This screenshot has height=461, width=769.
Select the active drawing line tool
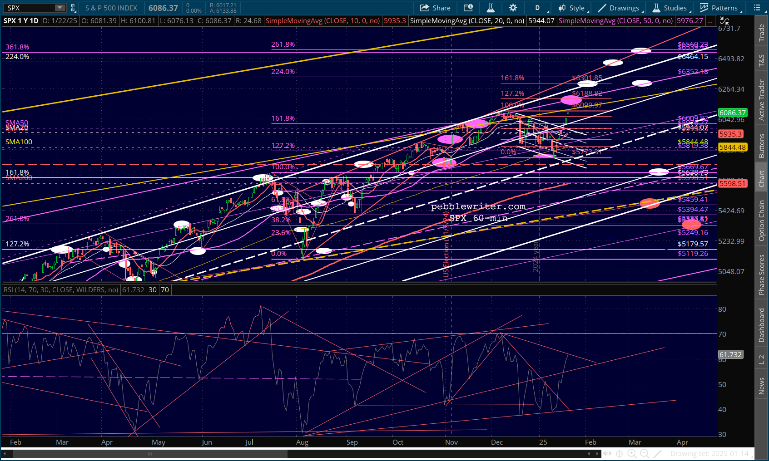657,453
